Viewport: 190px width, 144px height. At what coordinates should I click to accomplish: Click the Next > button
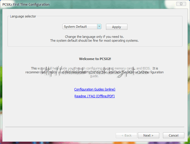coord(148,135)
